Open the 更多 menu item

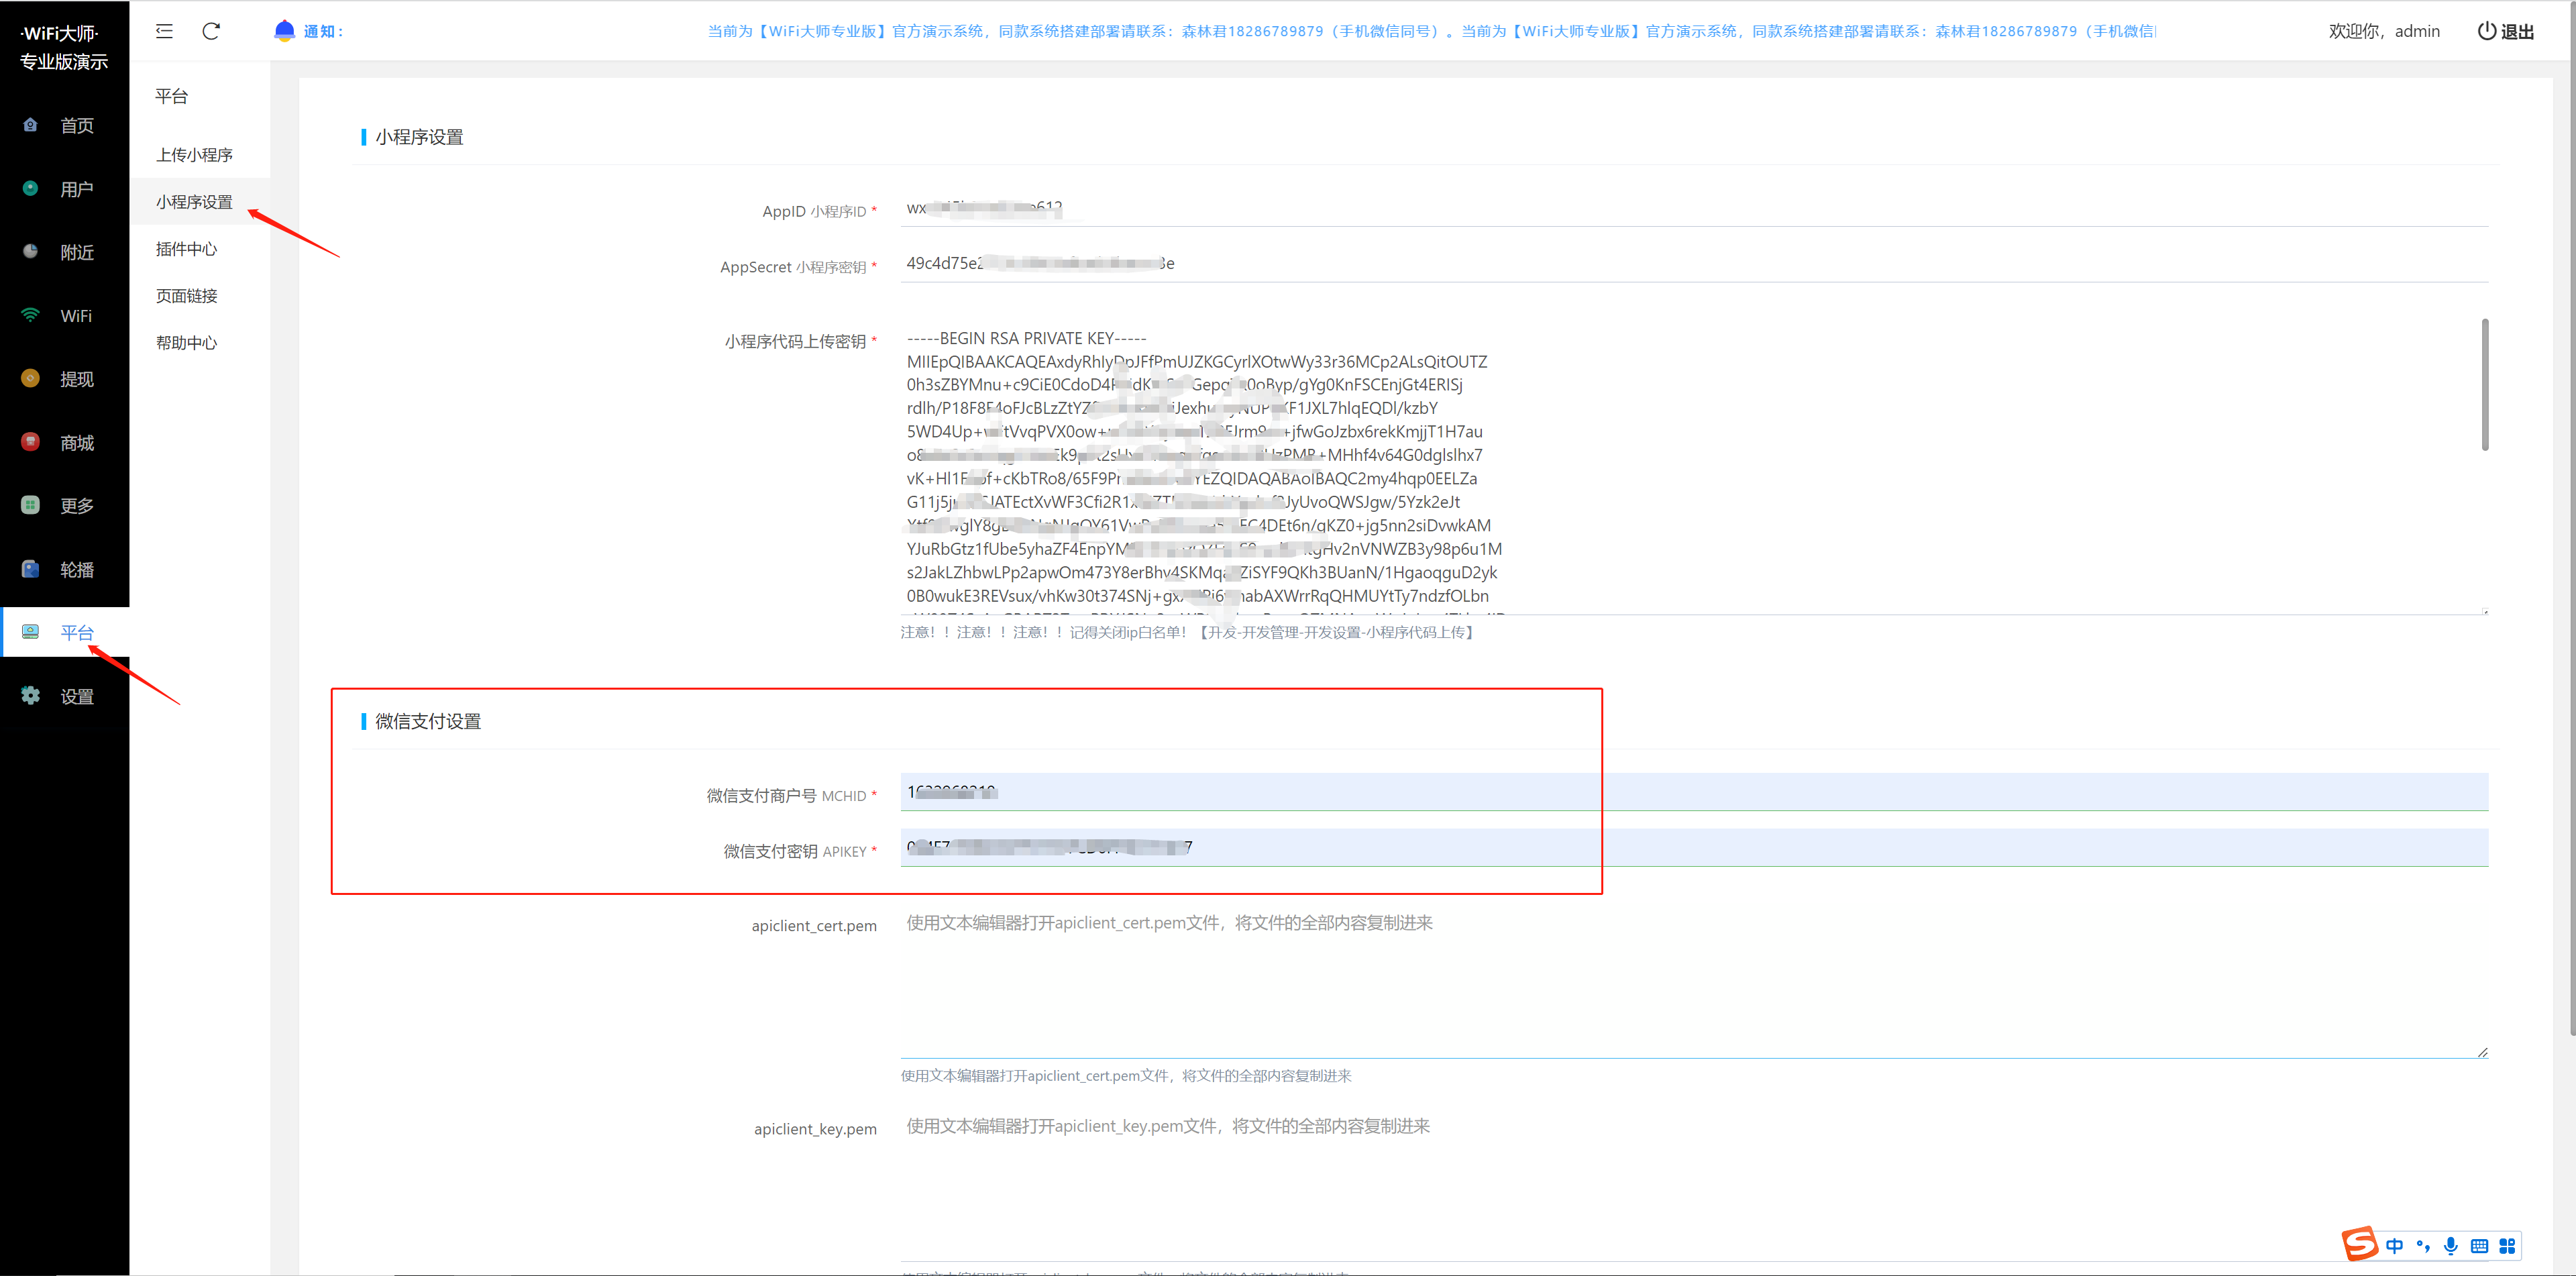coord(65,505)
